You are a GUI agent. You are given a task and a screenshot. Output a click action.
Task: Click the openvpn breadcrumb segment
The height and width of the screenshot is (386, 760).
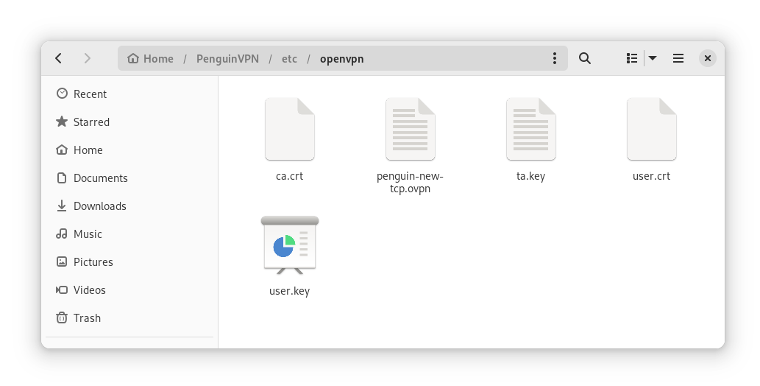(341, 59)
